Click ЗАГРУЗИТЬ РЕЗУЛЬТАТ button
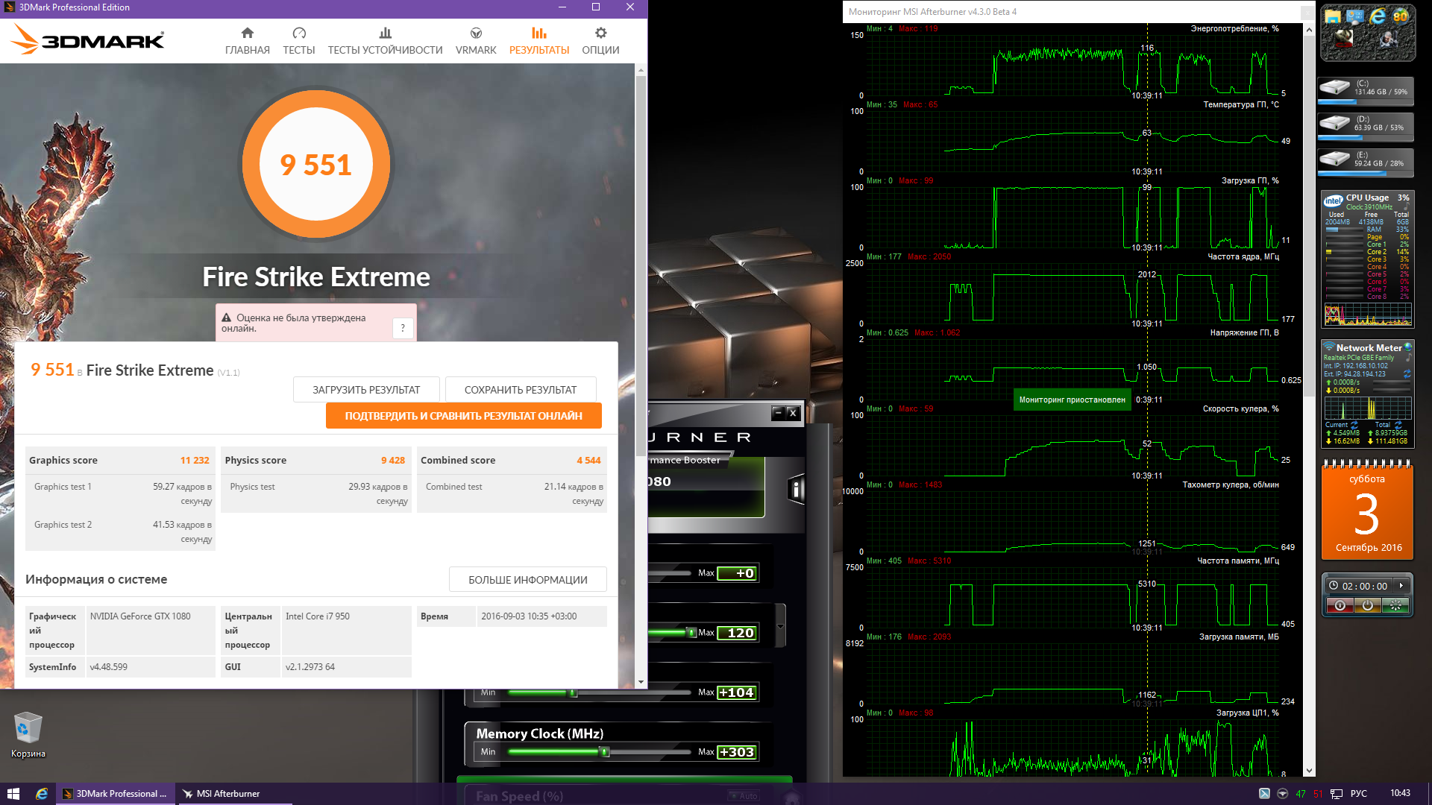 pos(365,390)
